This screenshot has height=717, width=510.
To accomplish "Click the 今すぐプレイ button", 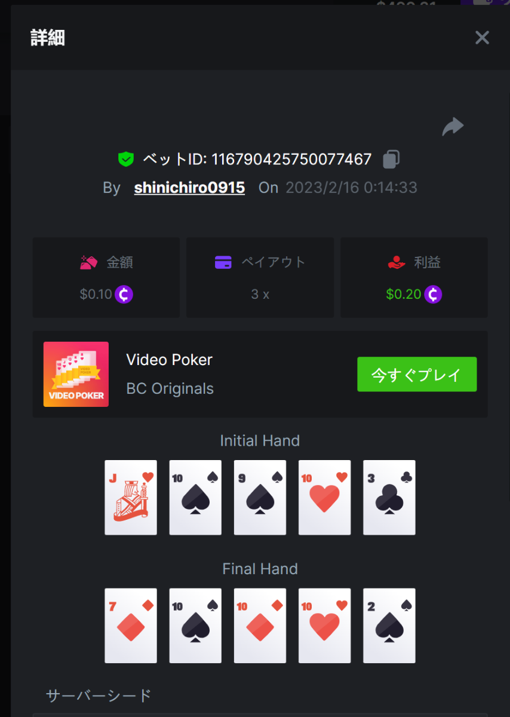I will pyautogui.click(x=417, y=375).
